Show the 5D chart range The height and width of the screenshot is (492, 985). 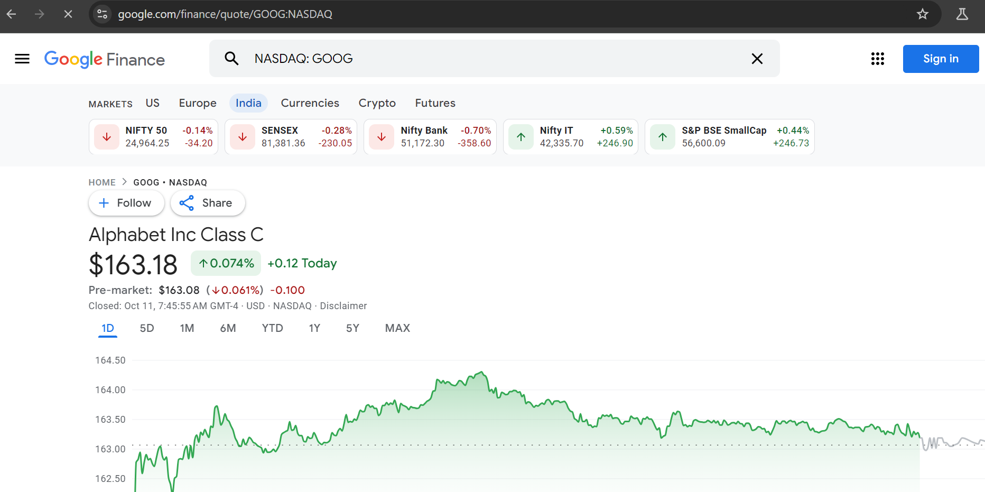click(147, 328)
